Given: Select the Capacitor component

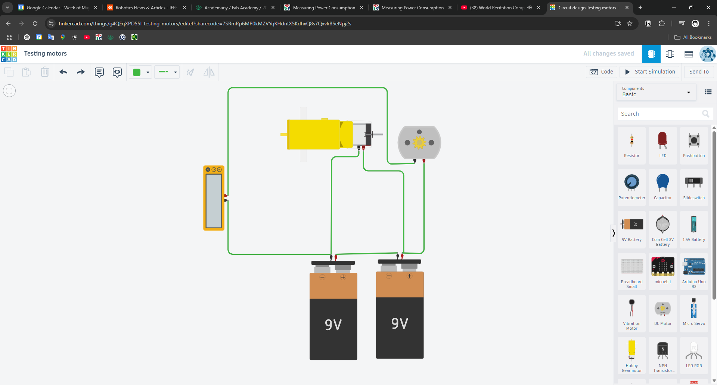Looking at the screenshot, I should tap(663, 188).
